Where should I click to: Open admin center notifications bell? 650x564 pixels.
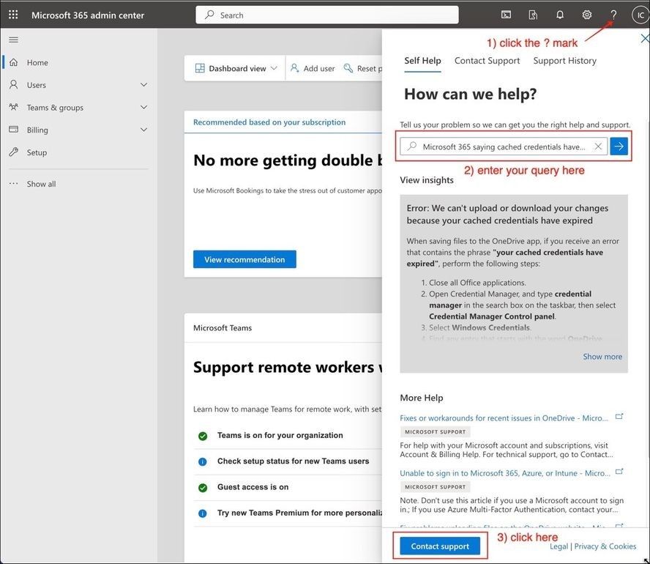tap(559, 14)
